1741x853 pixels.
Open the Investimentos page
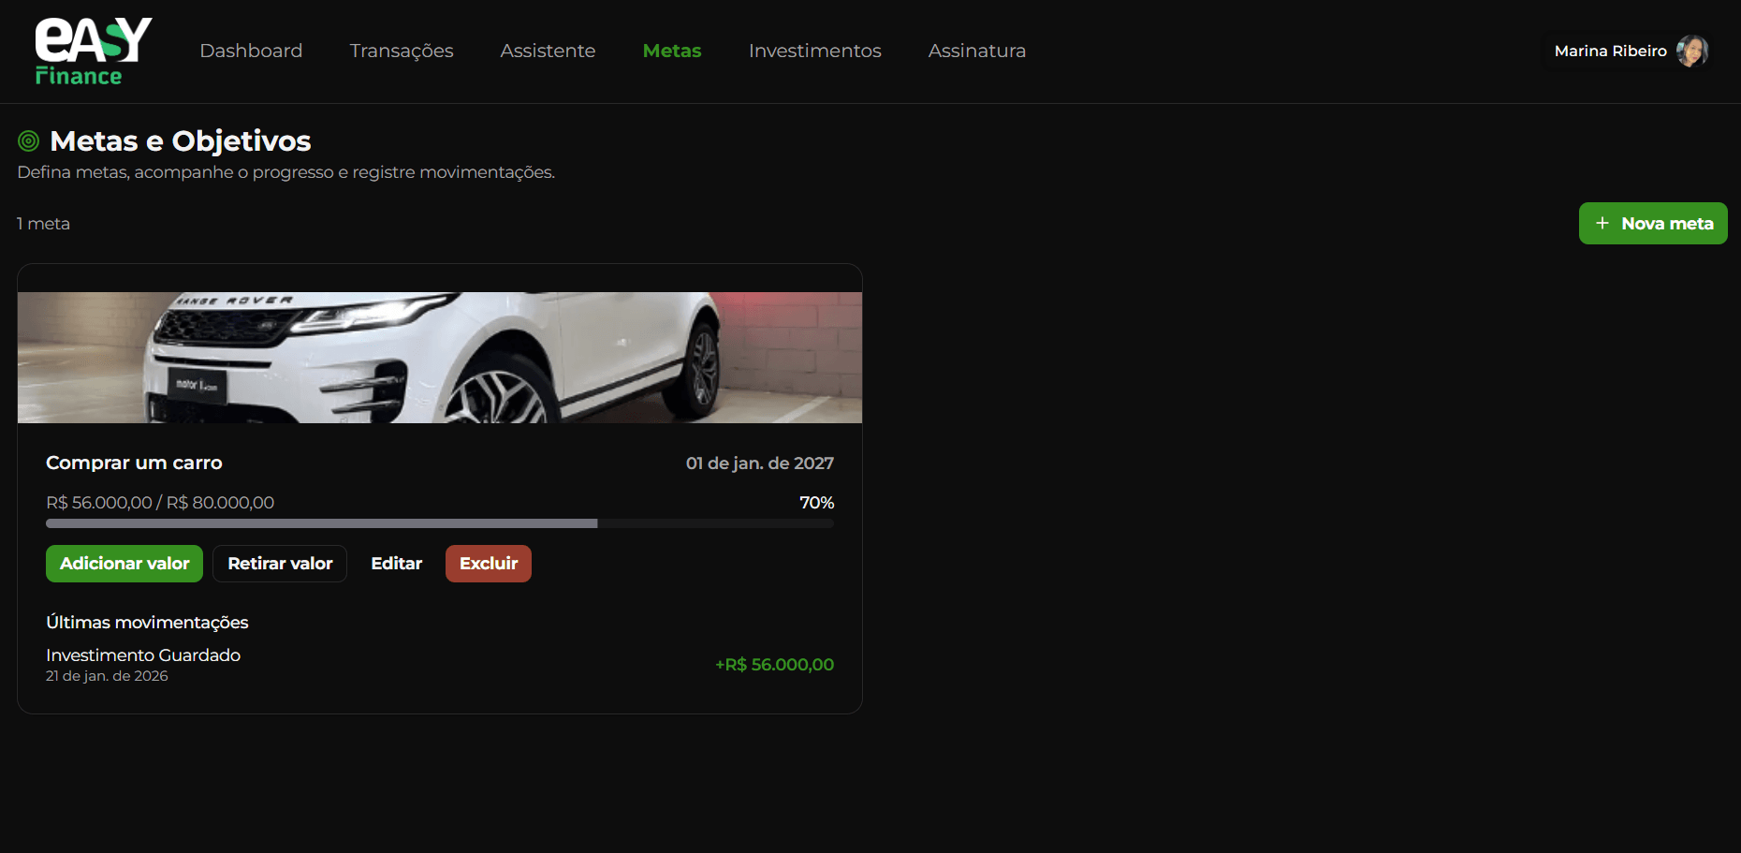tap(815, 51)
